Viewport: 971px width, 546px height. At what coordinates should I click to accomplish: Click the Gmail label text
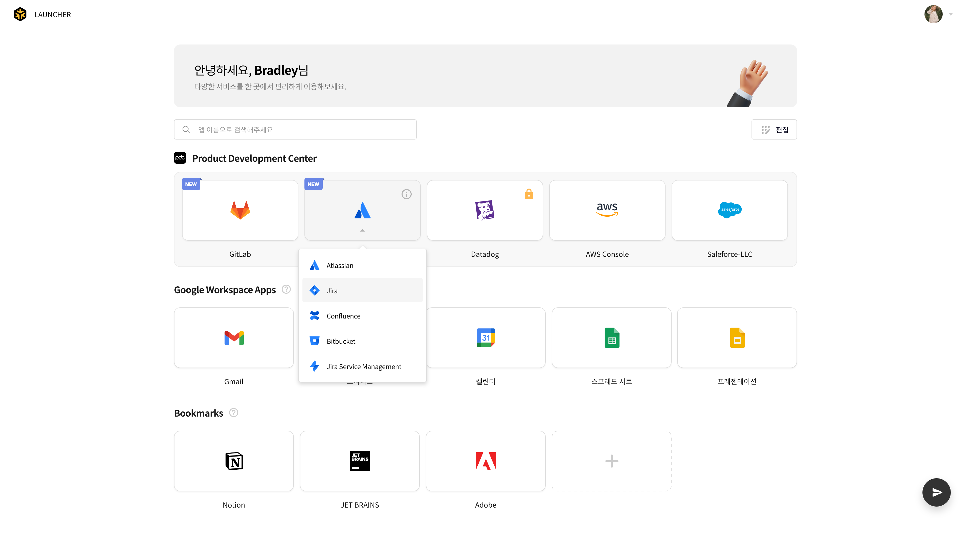234,381
